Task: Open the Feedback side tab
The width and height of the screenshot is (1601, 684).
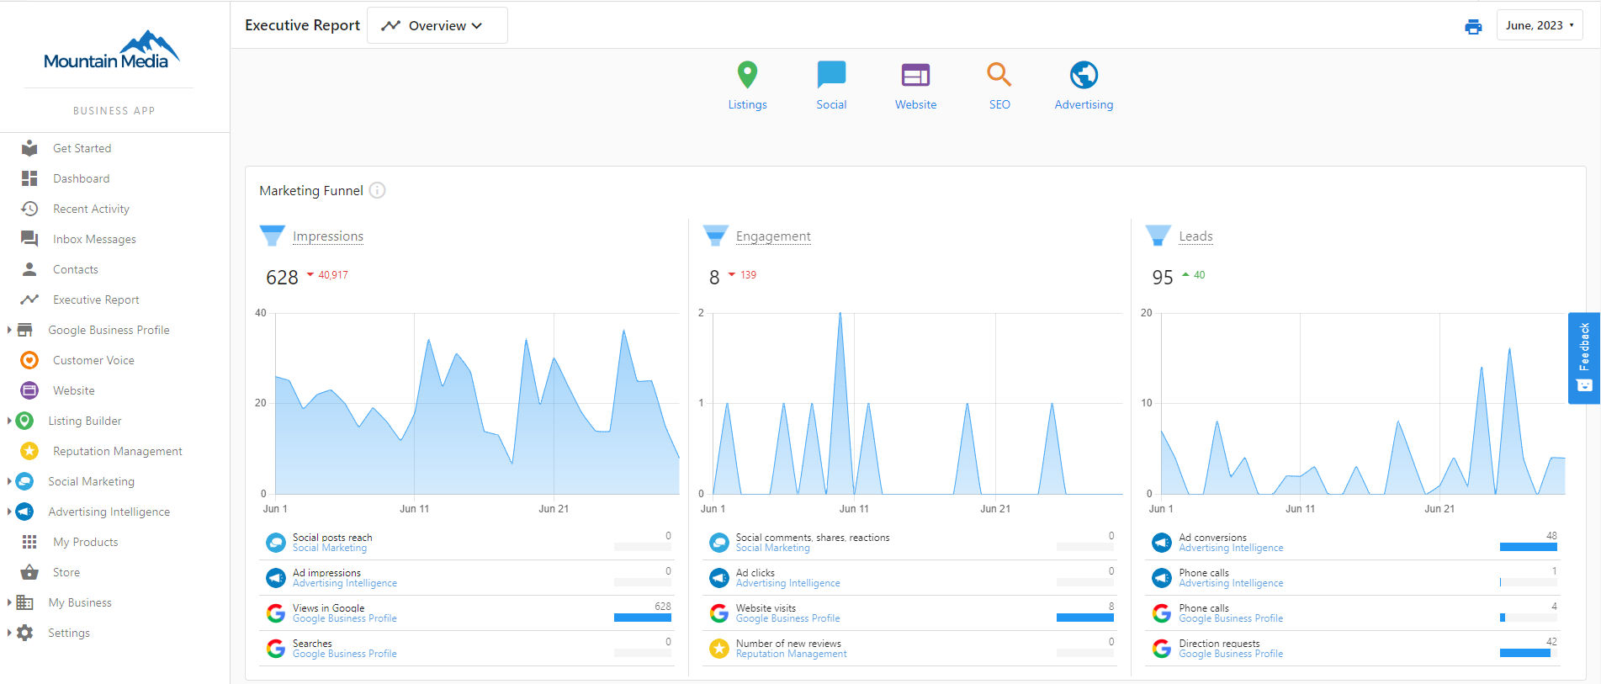Action: (1584, 358)
